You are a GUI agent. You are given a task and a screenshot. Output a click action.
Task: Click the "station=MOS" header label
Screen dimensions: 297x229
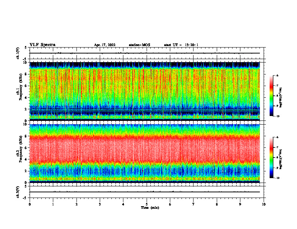[139, 45]
